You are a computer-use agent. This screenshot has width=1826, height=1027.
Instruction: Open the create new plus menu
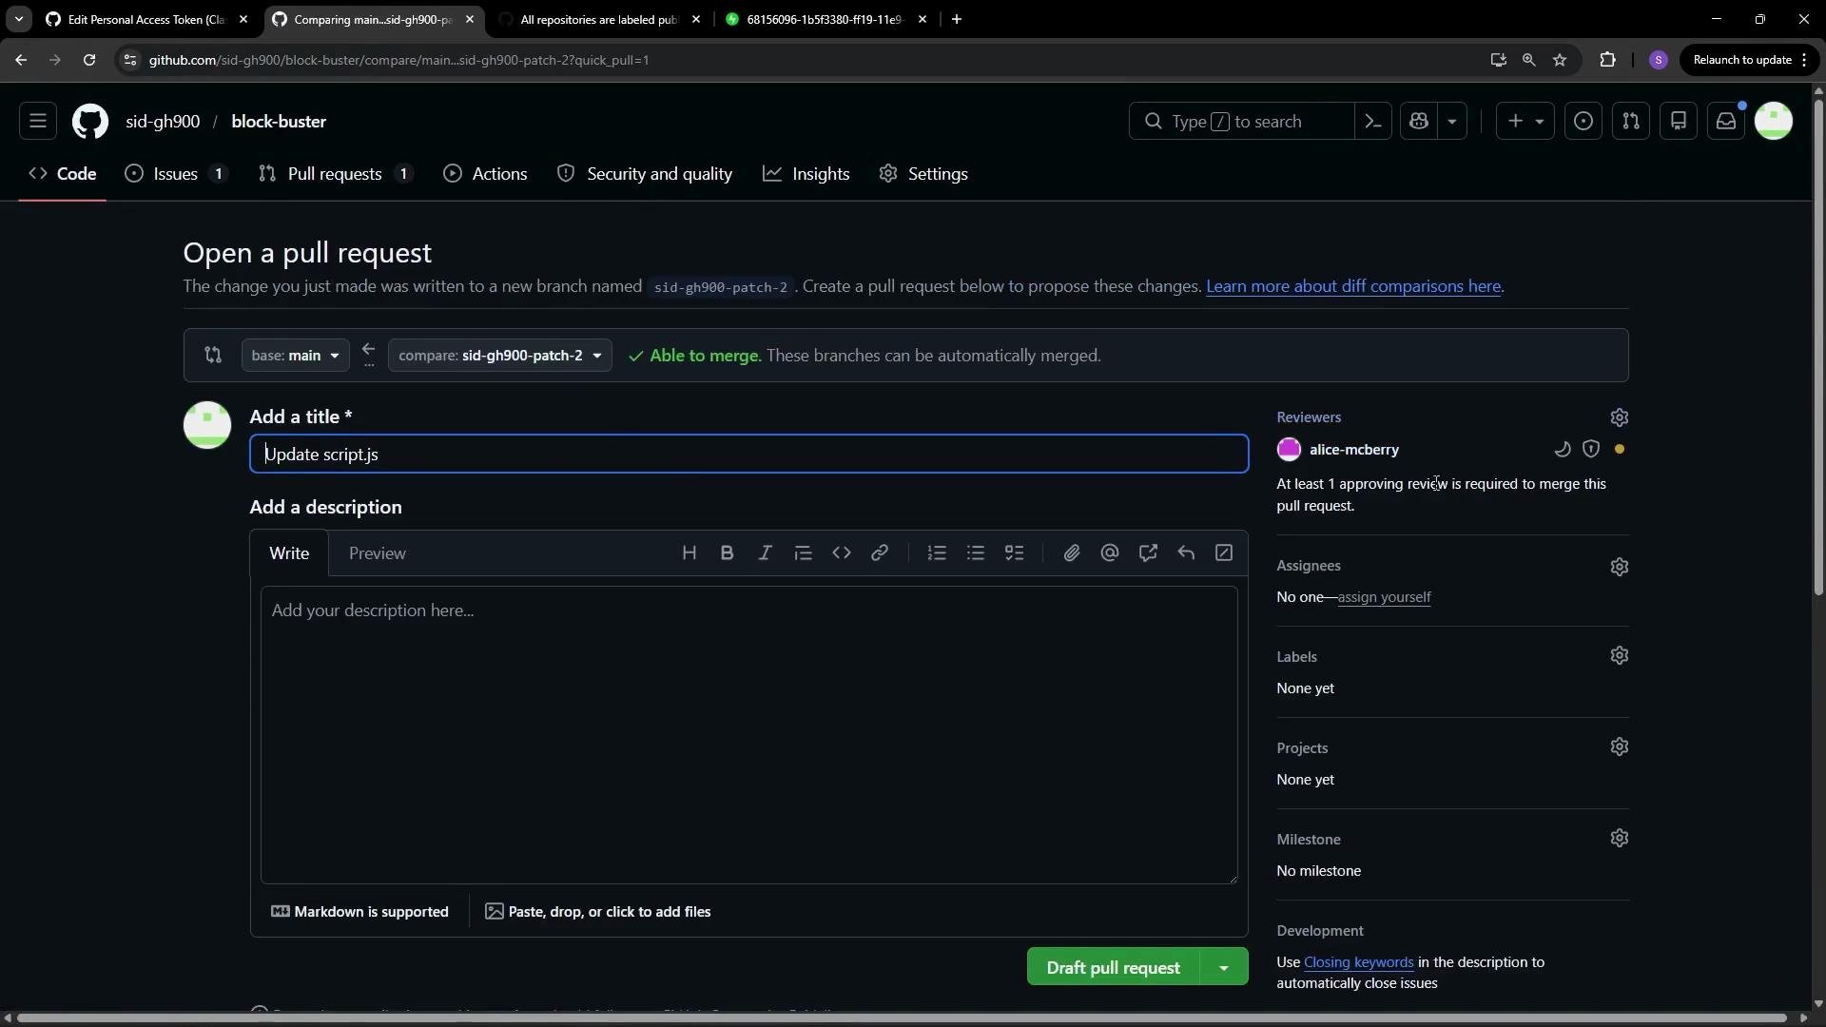tap(1525, 122)
